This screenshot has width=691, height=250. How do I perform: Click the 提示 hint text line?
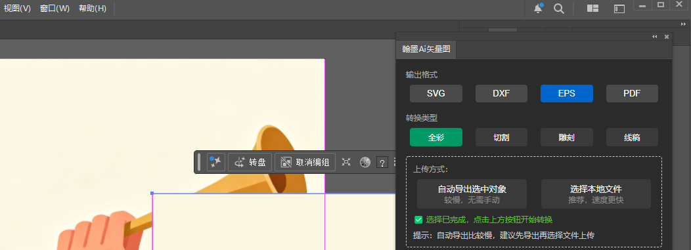click(x=504, y=235)
